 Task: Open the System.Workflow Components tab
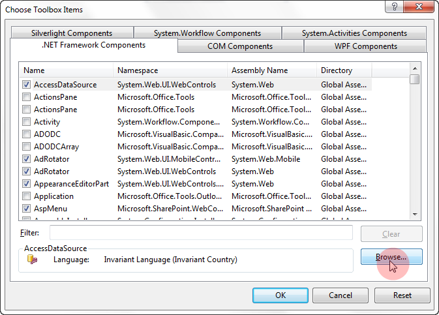[207, 33]
